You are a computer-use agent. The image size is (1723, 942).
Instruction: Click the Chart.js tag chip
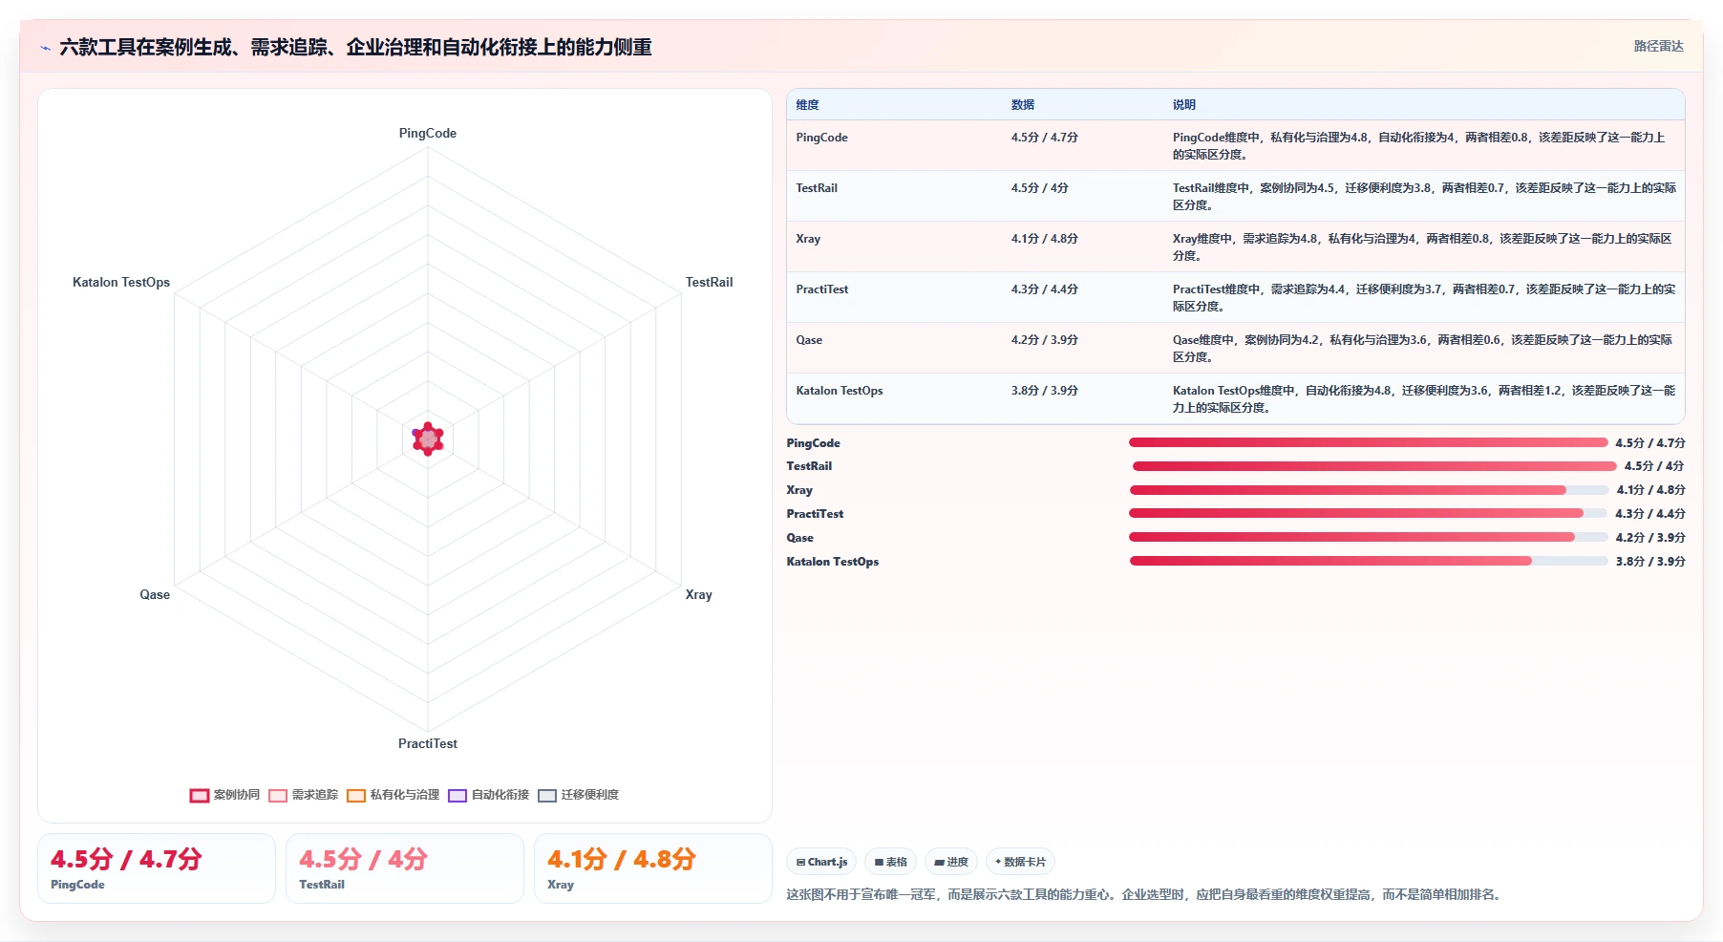point(821,862)
